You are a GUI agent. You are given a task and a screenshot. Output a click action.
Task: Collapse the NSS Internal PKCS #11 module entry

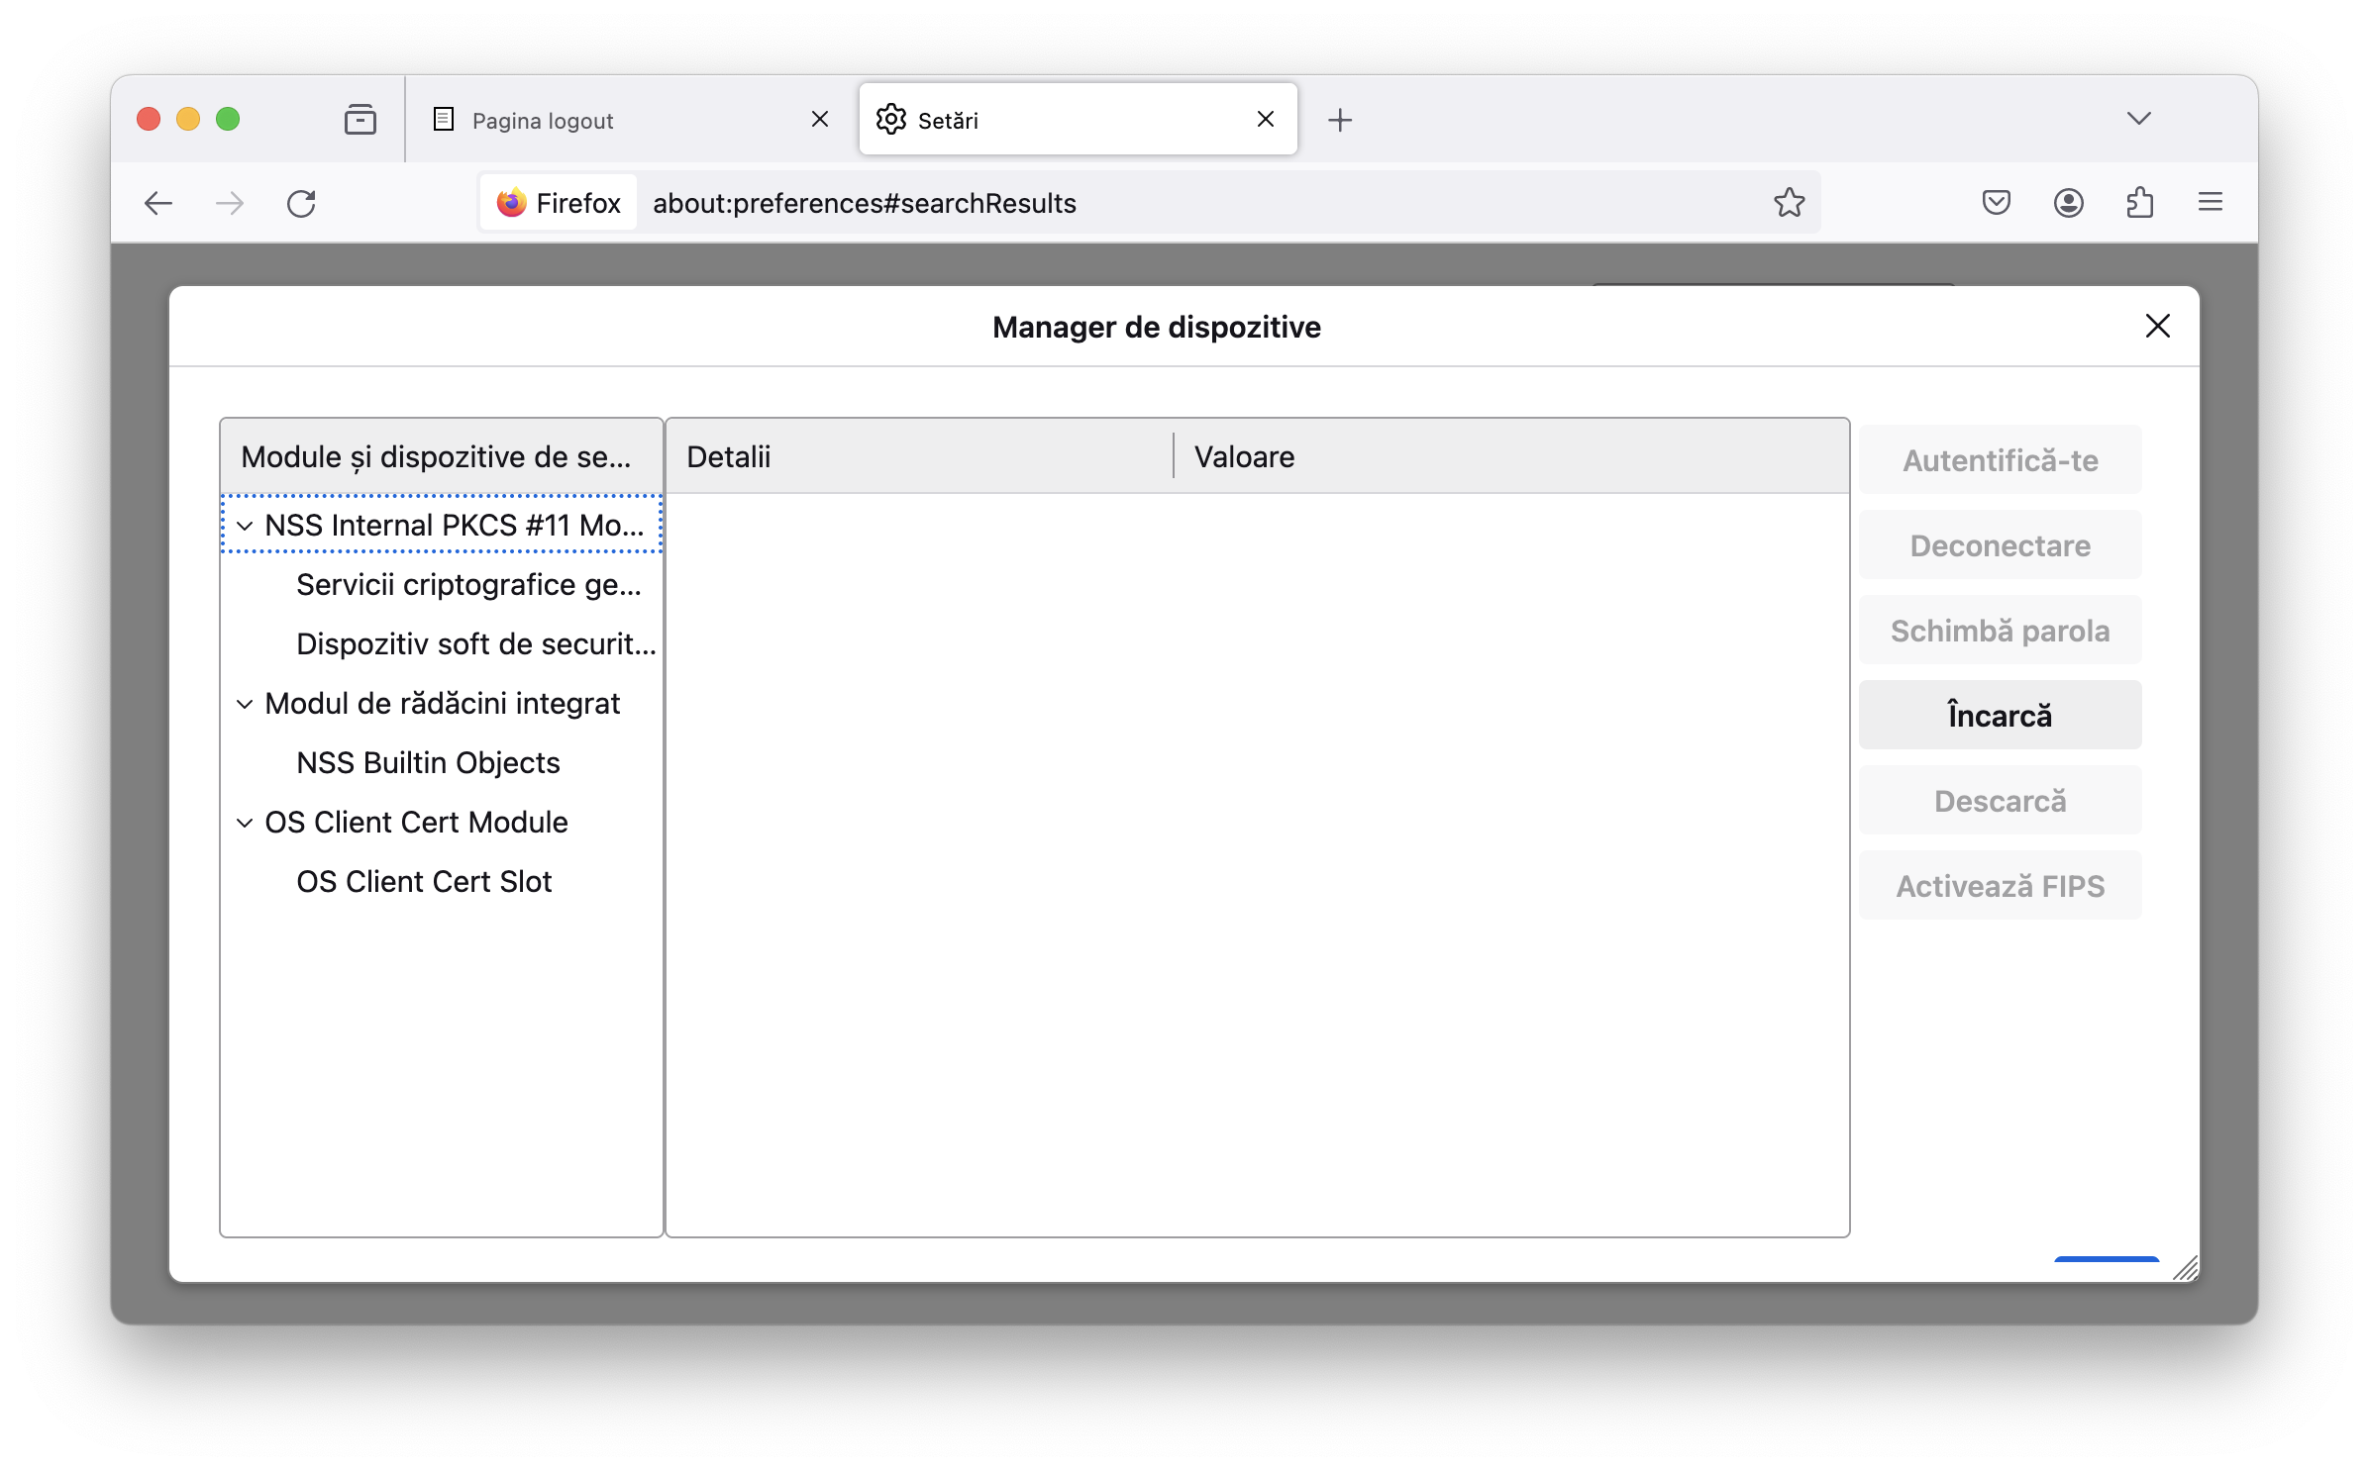point(246,526)
